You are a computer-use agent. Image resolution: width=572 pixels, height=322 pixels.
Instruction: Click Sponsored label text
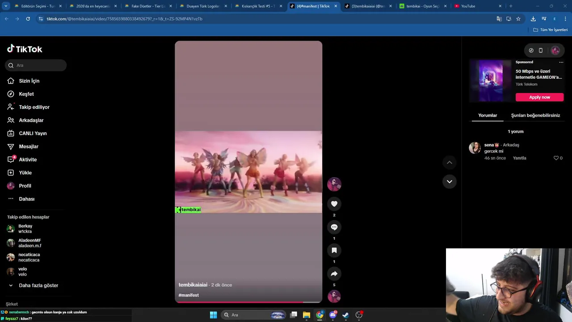pos(524,62)
